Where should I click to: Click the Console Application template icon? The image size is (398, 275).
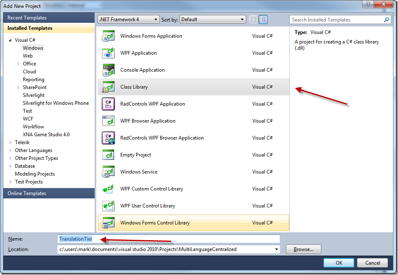pyautogui.click(x=108, y=70)
